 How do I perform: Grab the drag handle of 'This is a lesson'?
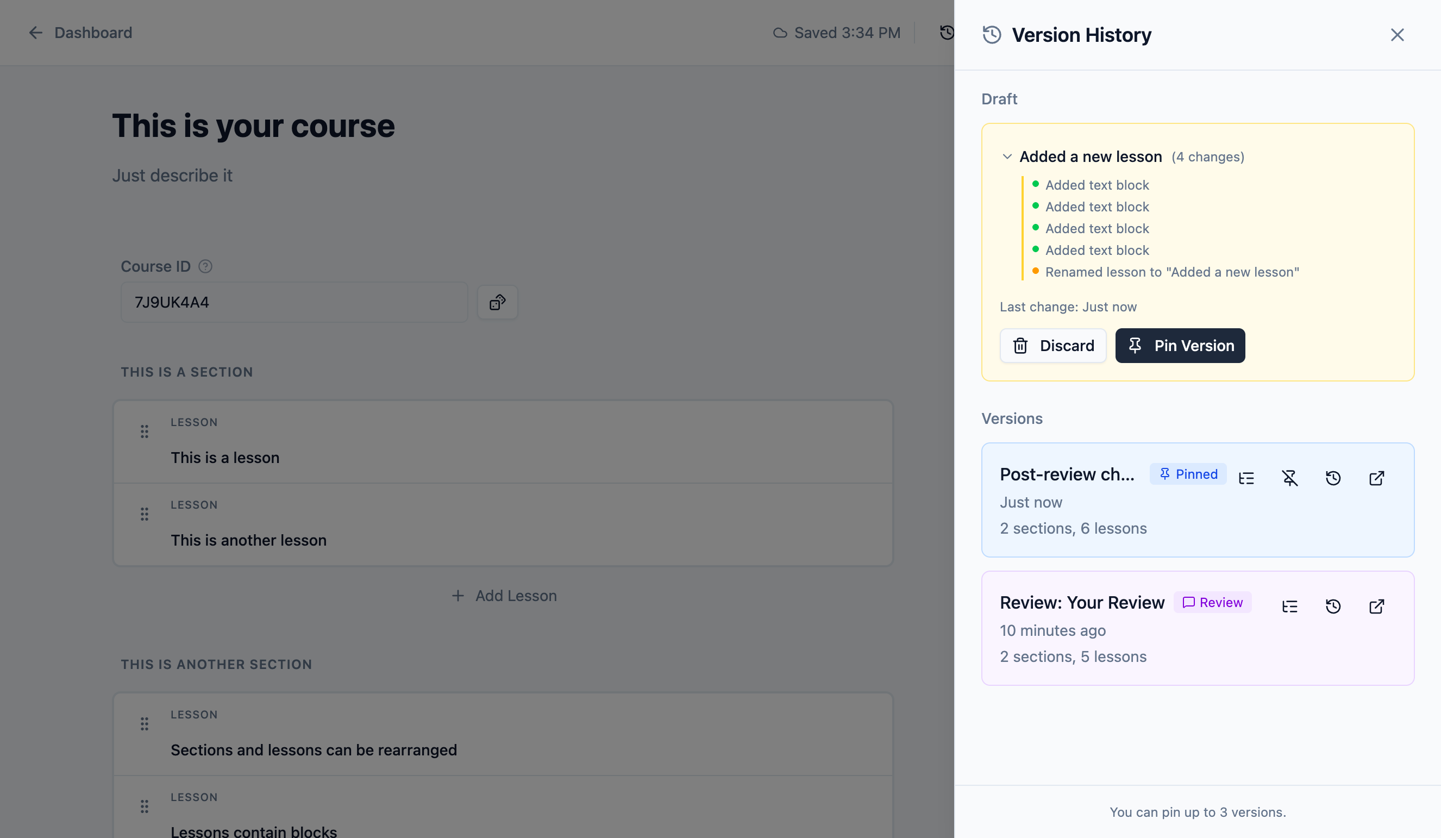pos(144,432)
